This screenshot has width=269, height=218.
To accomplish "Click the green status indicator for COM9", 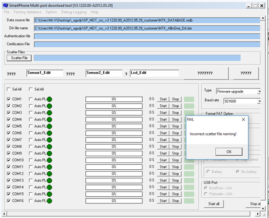I will click(49, 154).
